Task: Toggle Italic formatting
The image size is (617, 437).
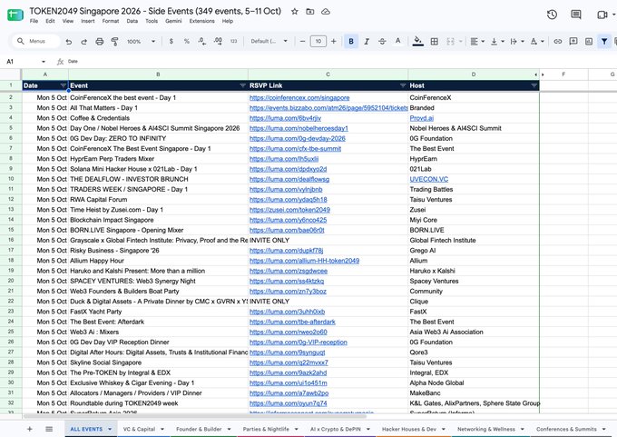Action: click(367, 42)
